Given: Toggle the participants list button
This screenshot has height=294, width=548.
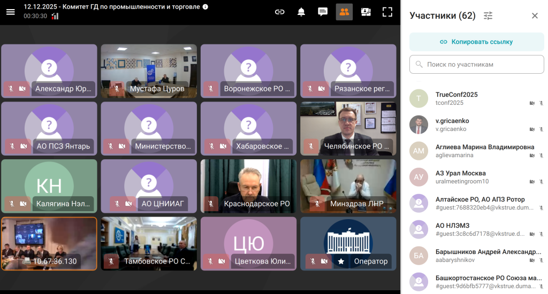Looking at the screenshot, I should [344, 12].
